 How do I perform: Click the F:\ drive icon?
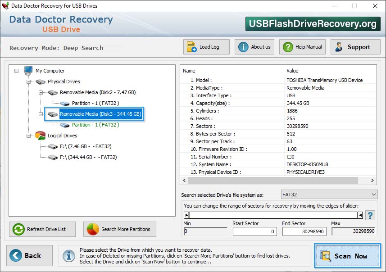pos(53,157)
